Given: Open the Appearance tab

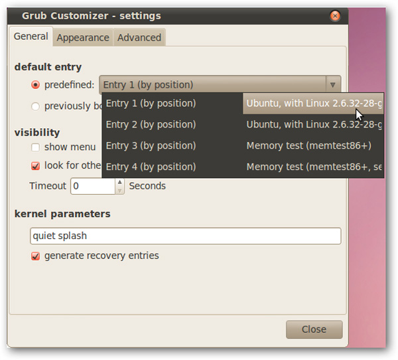Looking at the screenshot, I should (81, 38).
